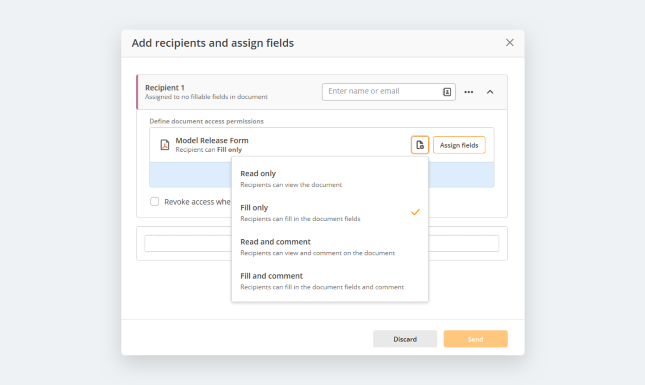
Task: Click the Recipient 1 header label
Action: (165, 88)
